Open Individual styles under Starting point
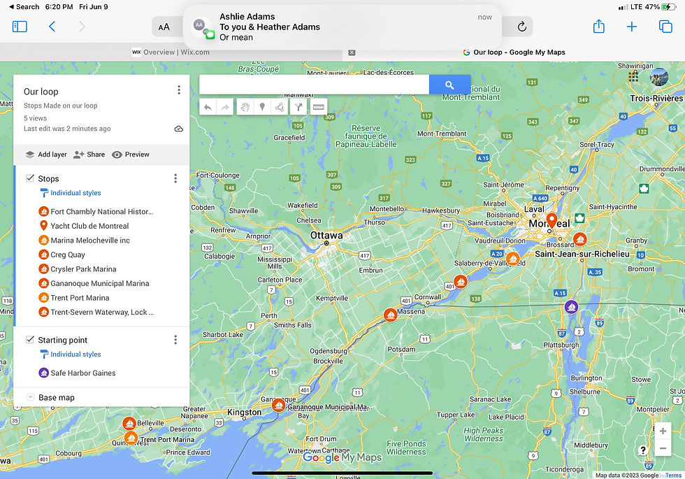 point(71,354)
